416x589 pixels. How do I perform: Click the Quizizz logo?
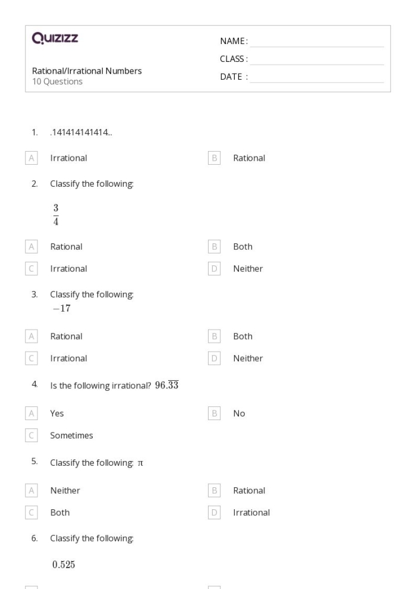click(x=55, y=40)
